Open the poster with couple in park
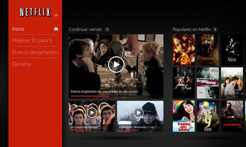Screen dimensions: 246x147 pyautogui.click(x=232, y=83)
